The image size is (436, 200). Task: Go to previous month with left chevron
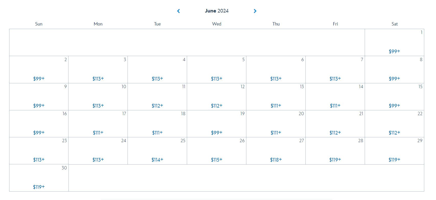(x=178, y=11)
